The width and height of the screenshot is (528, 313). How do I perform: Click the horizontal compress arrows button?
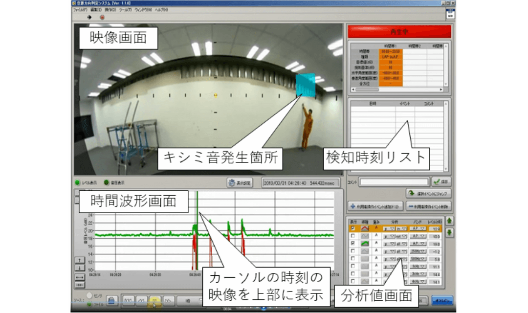(80, 285)
